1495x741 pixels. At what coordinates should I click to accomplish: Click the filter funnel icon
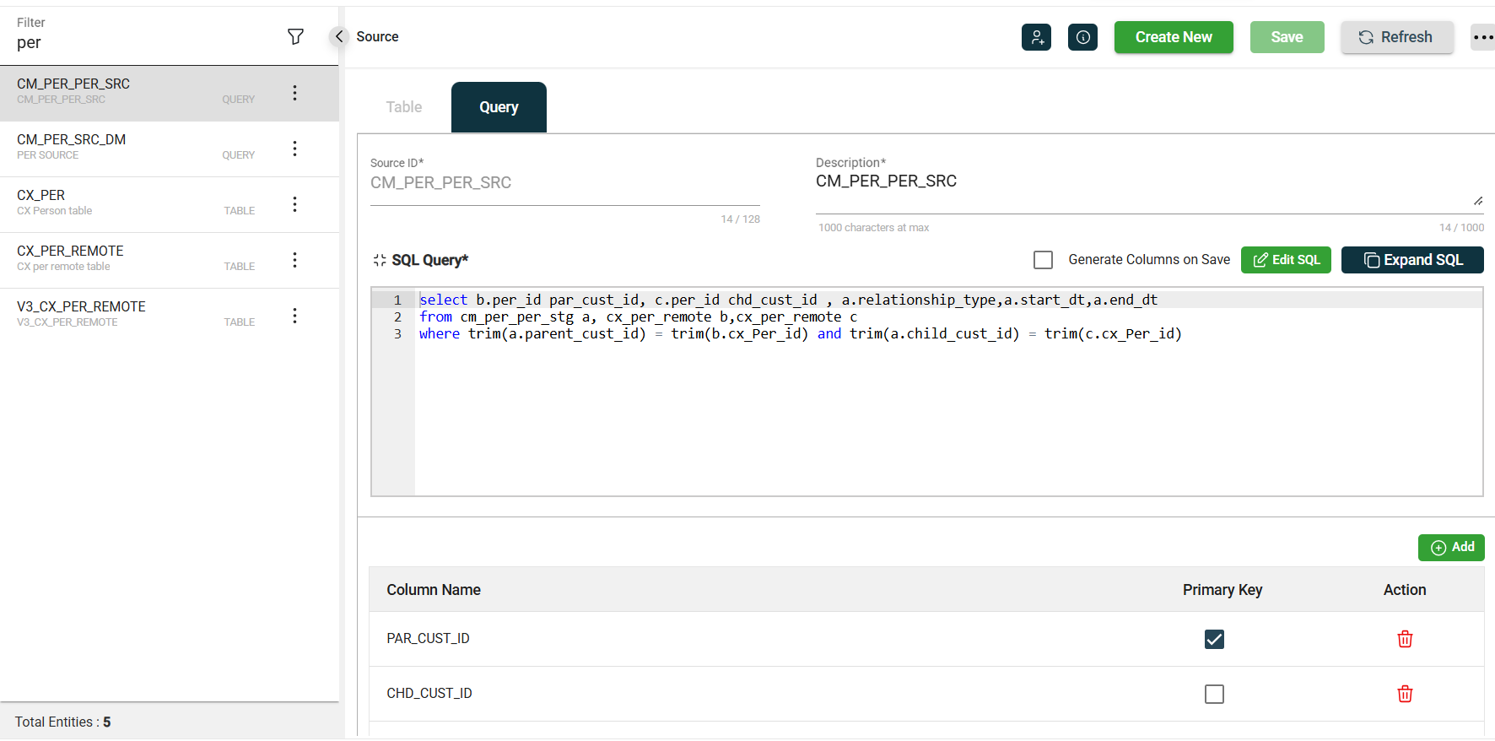click(x=295, y=36)
